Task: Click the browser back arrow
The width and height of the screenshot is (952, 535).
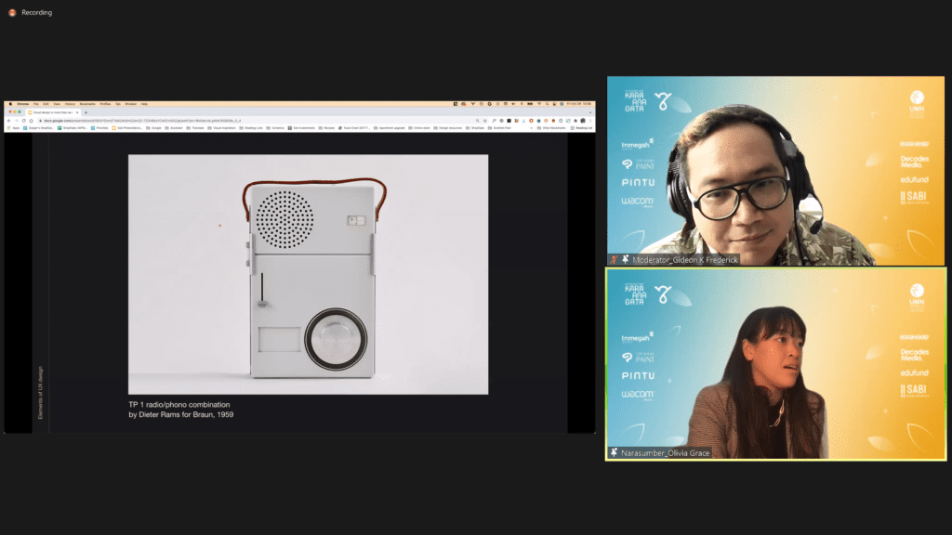Action: point(9,121)
